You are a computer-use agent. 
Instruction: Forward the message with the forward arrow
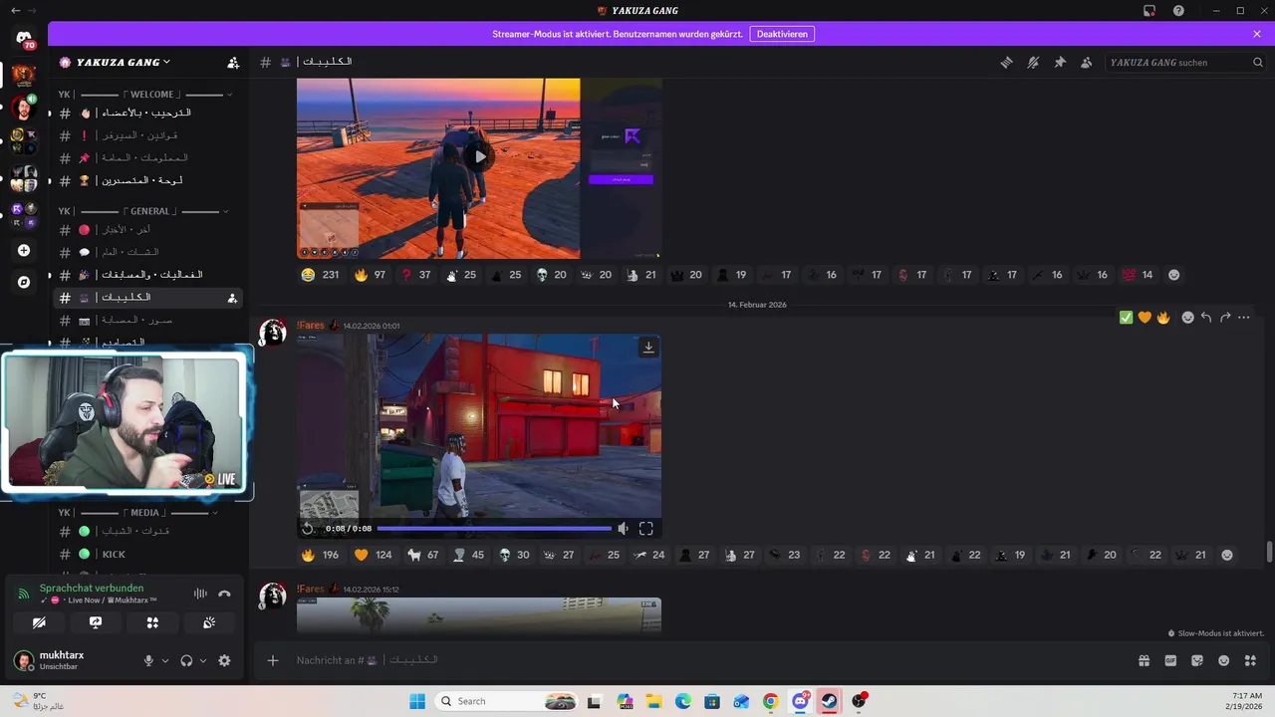point(1225,318)
